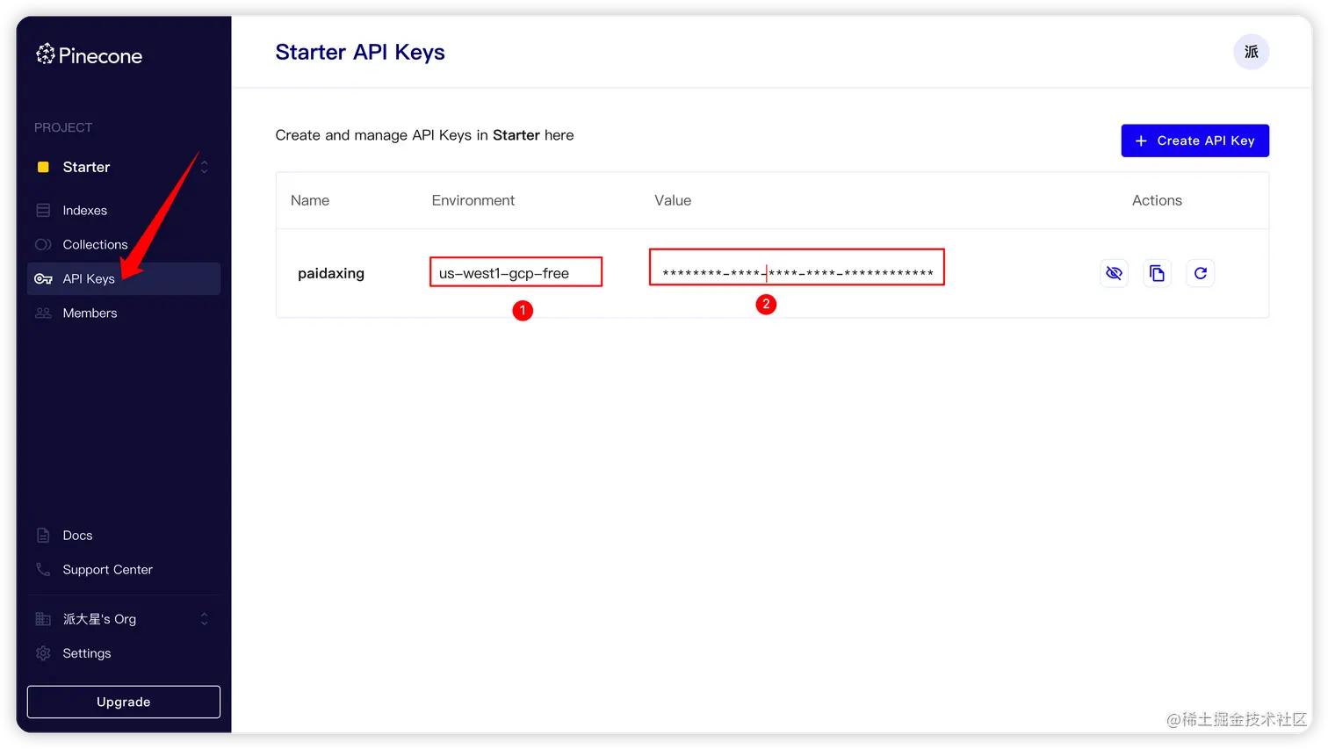Open Indexes in the sidebar

point(124,211)
